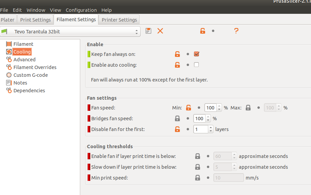The image size is (311, 195).
Task: Click the Advanced gears icon in the sidebar
Action: pos(9,60)
